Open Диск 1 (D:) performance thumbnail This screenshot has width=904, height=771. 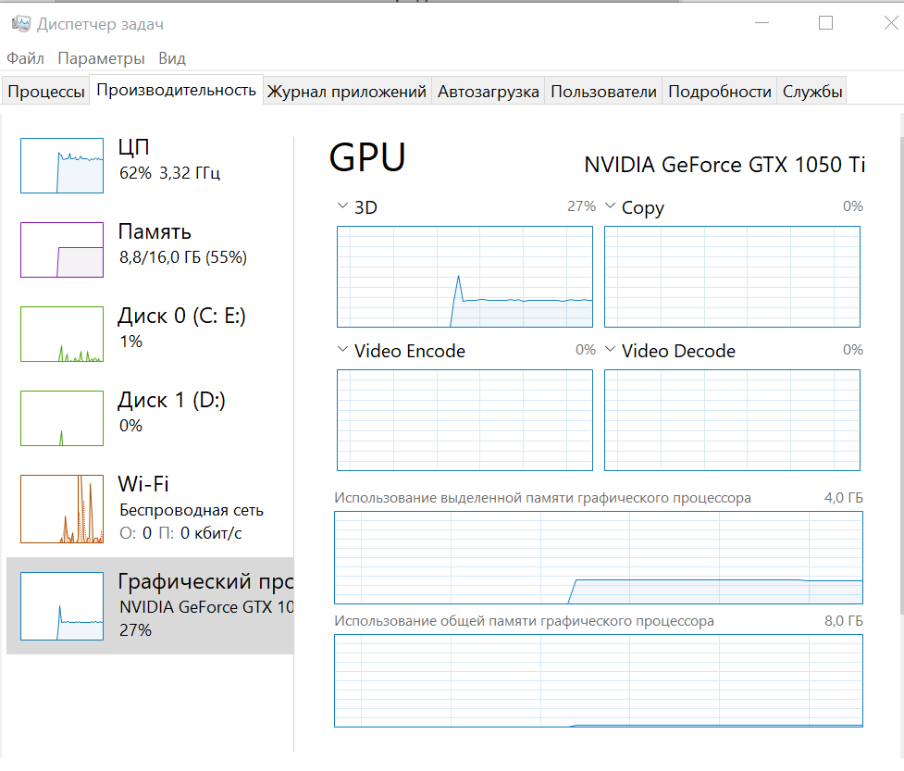[x=62, y=418]
